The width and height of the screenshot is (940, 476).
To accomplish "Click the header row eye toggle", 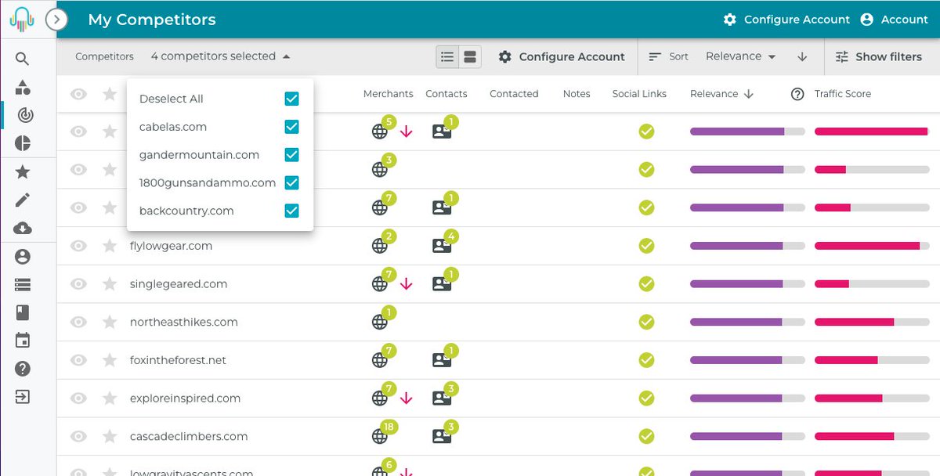I will pyautogui.click(x=78, y=94).
